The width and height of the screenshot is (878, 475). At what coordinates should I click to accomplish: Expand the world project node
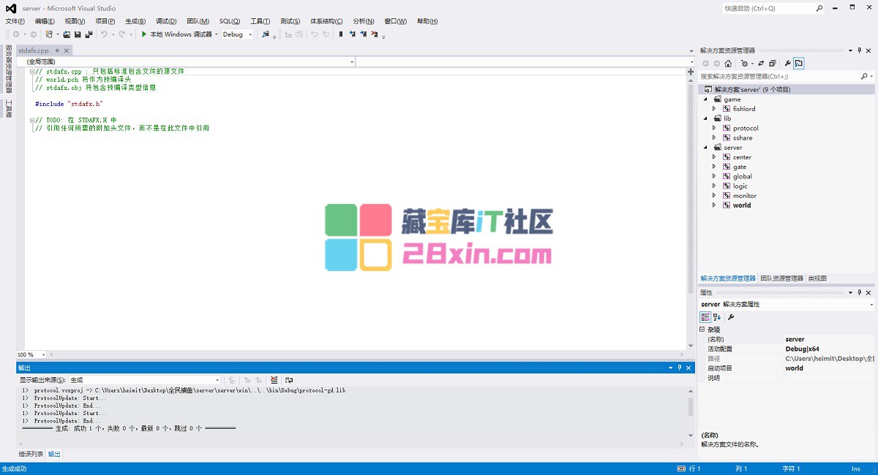point(715,205)
